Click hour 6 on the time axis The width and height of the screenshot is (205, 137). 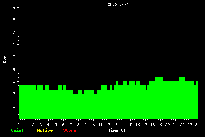click(x=63, y=125)
